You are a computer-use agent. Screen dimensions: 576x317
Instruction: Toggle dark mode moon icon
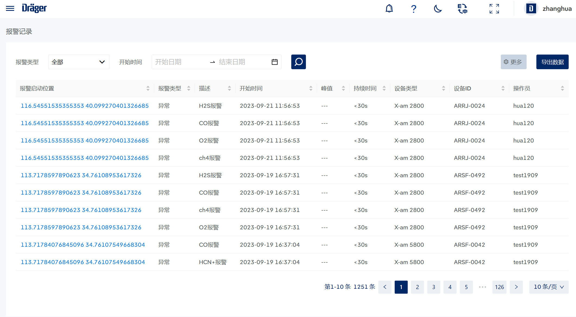click(x=438, y=9)
